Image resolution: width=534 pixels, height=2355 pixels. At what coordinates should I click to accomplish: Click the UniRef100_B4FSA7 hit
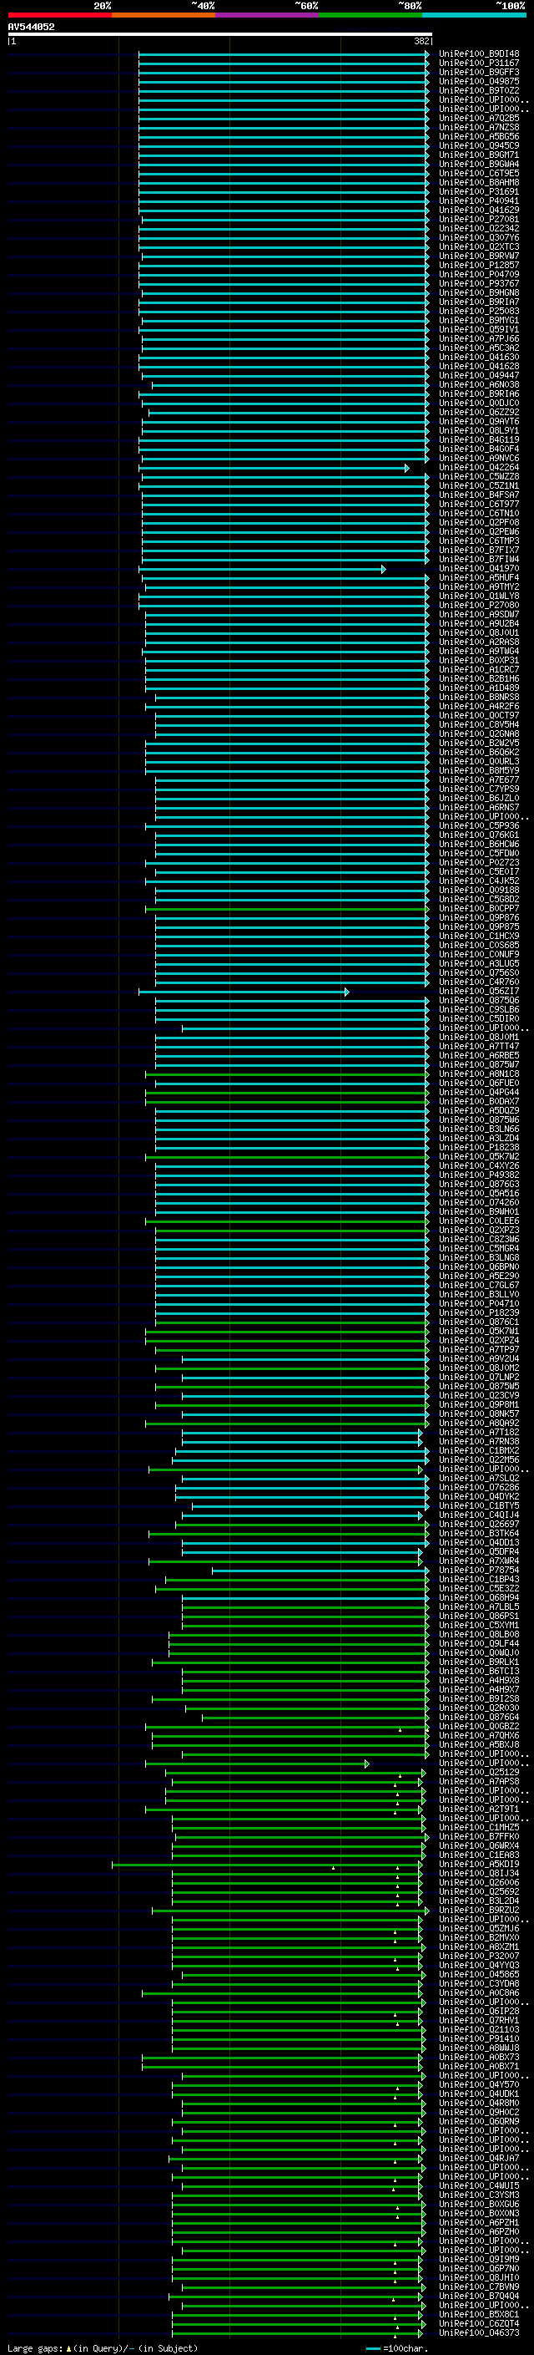(x=478, y=495)
